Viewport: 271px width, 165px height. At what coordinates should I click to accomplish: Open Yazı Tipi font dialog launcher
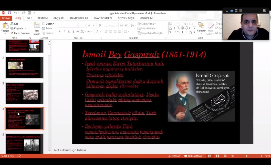[101, 38]
